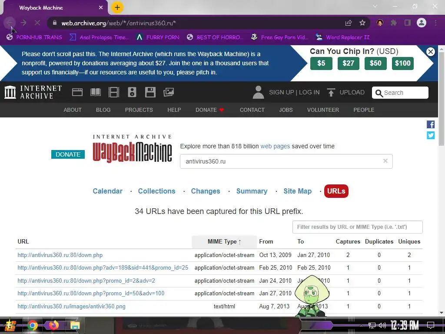Screen dimensions: 445x334
Task: Open the browser three-dot menu
Action: point(435,23)
